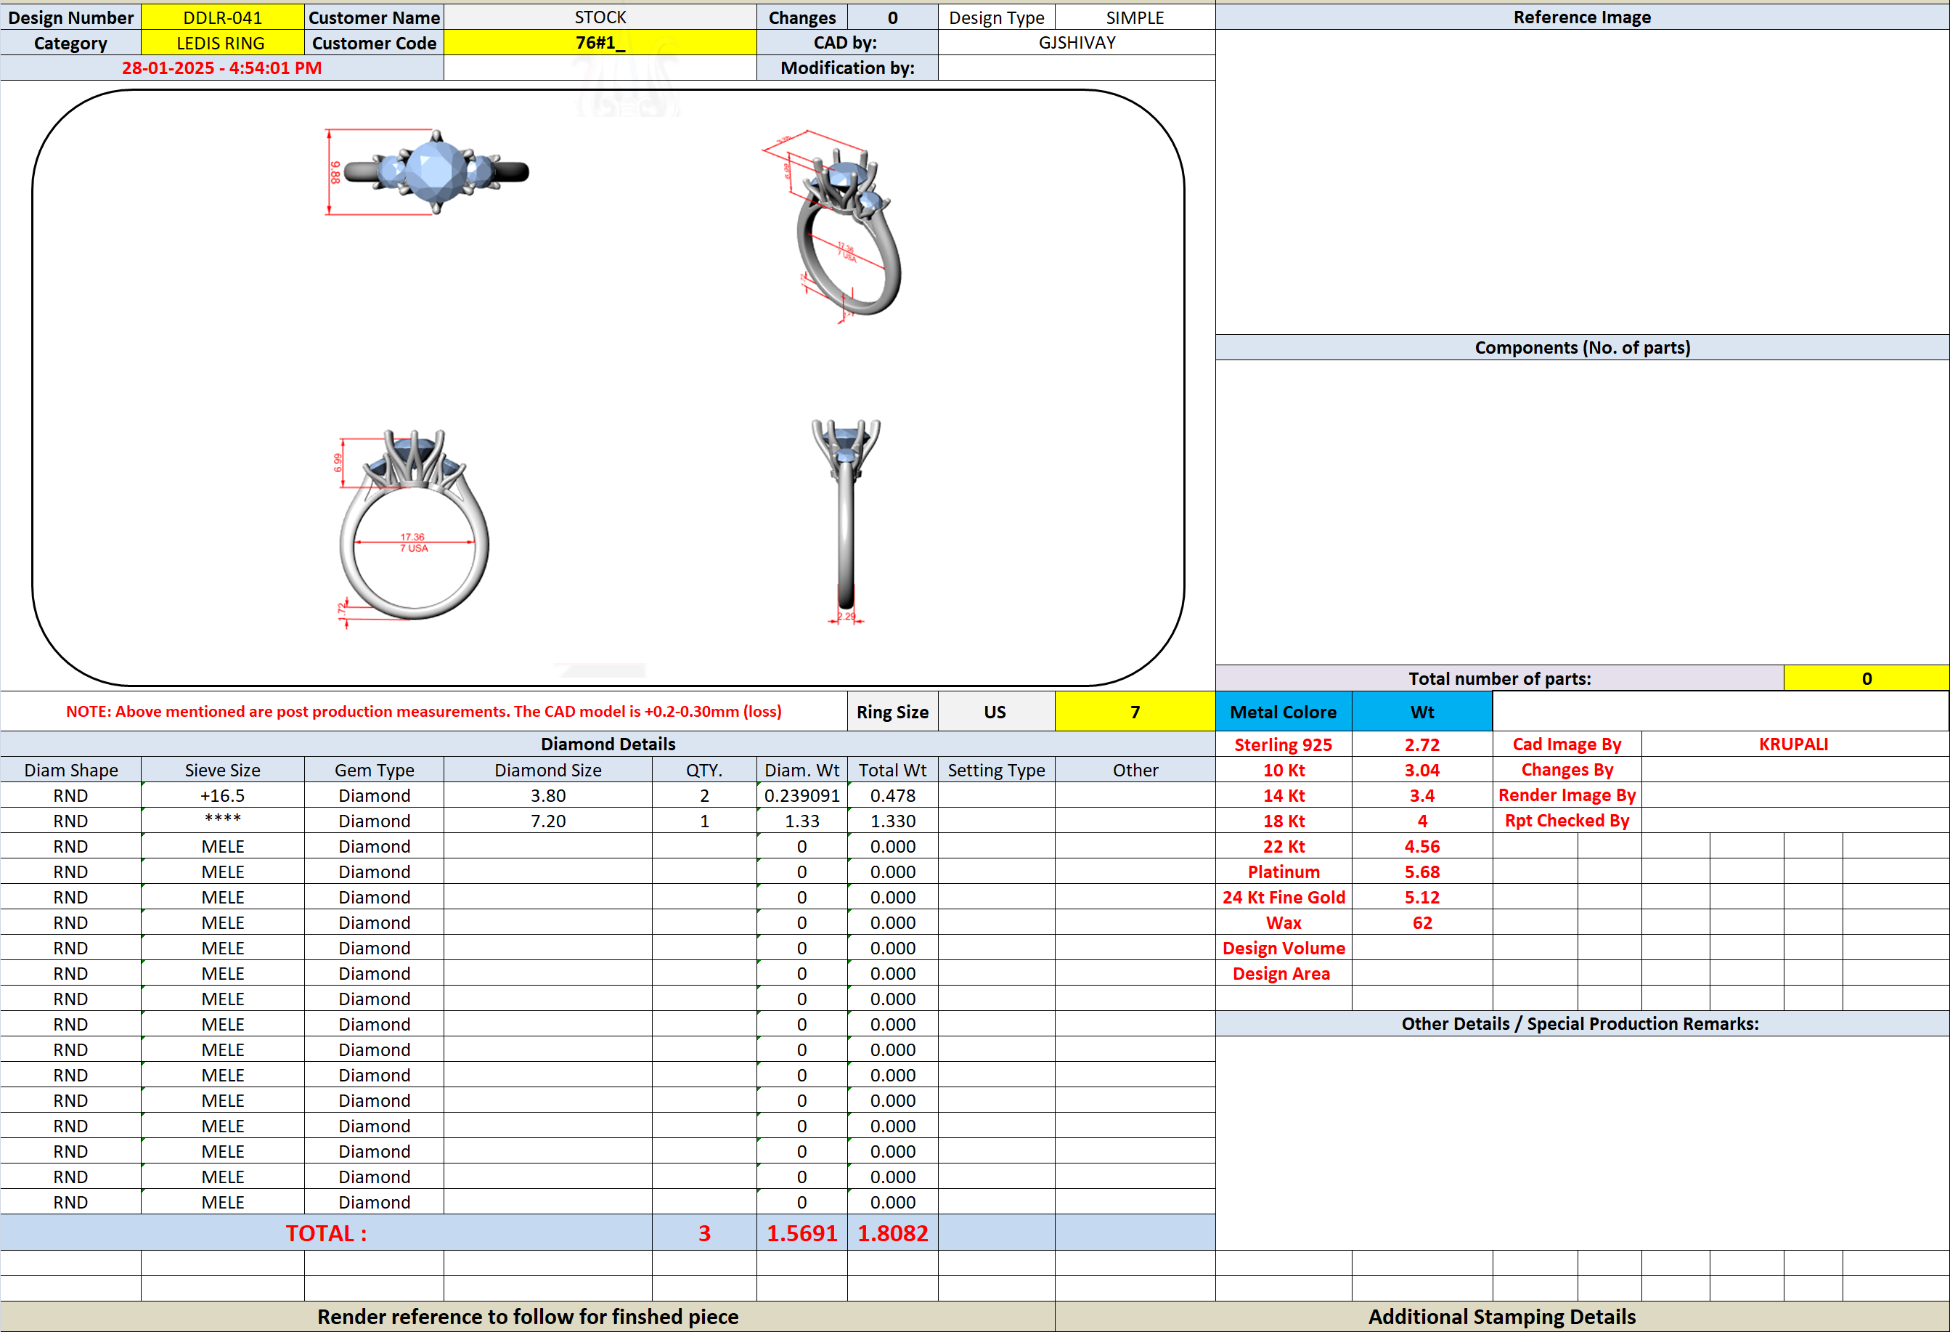1950x1332 pixels.
Task: Select the Customer Name value STOCK
Action: [x=600, y=17]
